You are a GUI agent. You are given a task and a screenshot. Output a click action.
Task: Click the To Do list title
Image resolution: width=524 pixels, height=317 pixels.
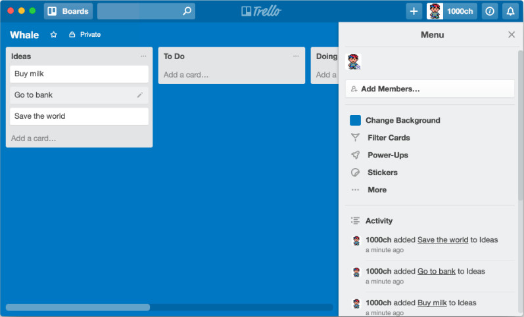(x=174, y=56)
